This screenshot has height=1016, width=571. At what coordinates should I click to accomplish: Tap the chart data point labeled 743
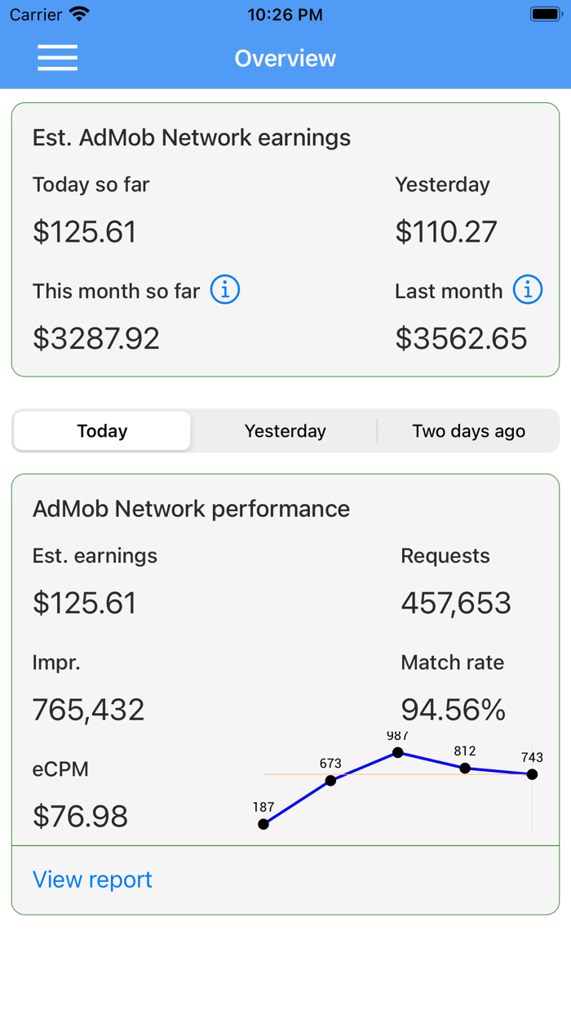click(532, 776)
